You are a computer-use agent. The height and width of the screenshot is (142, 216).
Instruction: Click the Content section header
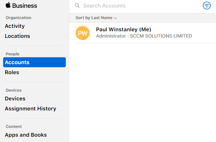click(14, 127)
